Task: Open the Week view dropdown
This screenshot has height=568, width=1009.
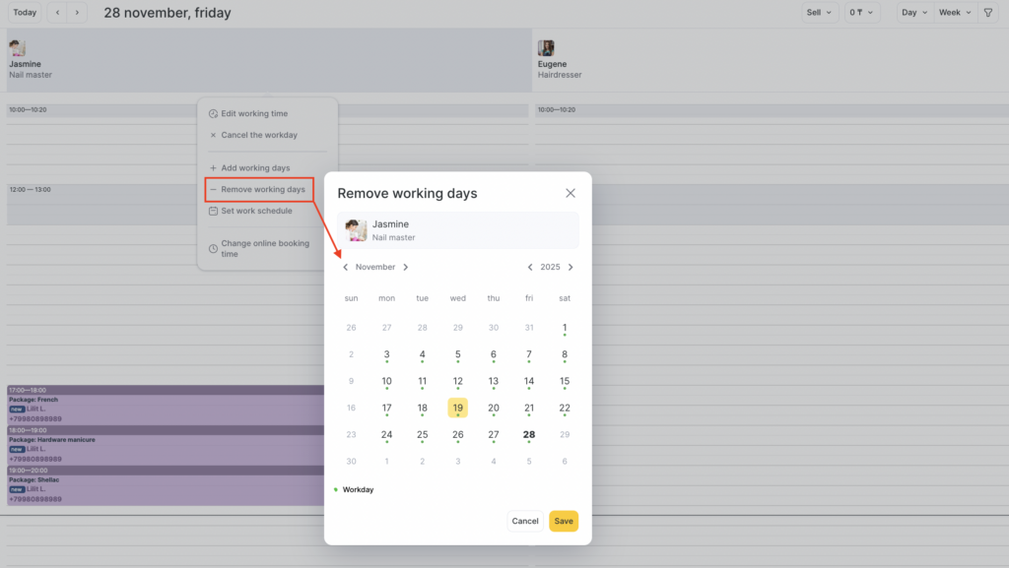Action: [955, 13]
